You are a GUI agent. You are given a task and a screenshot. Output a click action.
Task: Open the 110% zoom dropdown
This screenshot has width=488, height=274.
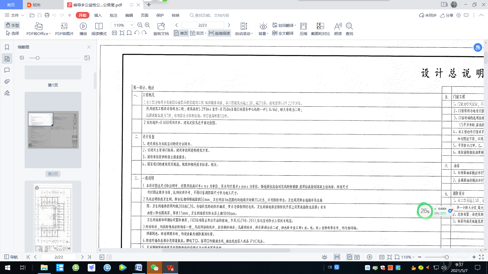pyautogui.click(x=132, y=25)
